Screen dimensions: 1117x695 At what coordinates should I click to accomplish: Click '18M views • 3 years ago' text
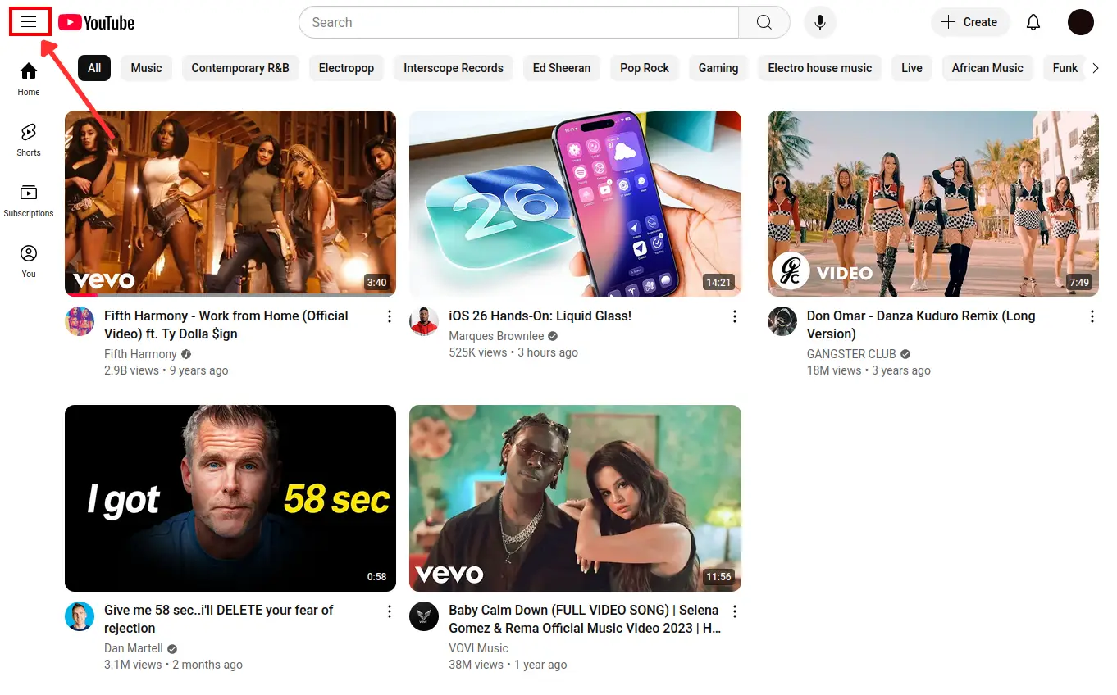(869, 370)
